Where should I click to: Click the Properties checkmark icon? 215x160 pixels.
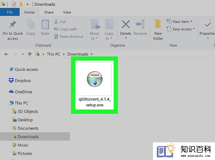208,25
